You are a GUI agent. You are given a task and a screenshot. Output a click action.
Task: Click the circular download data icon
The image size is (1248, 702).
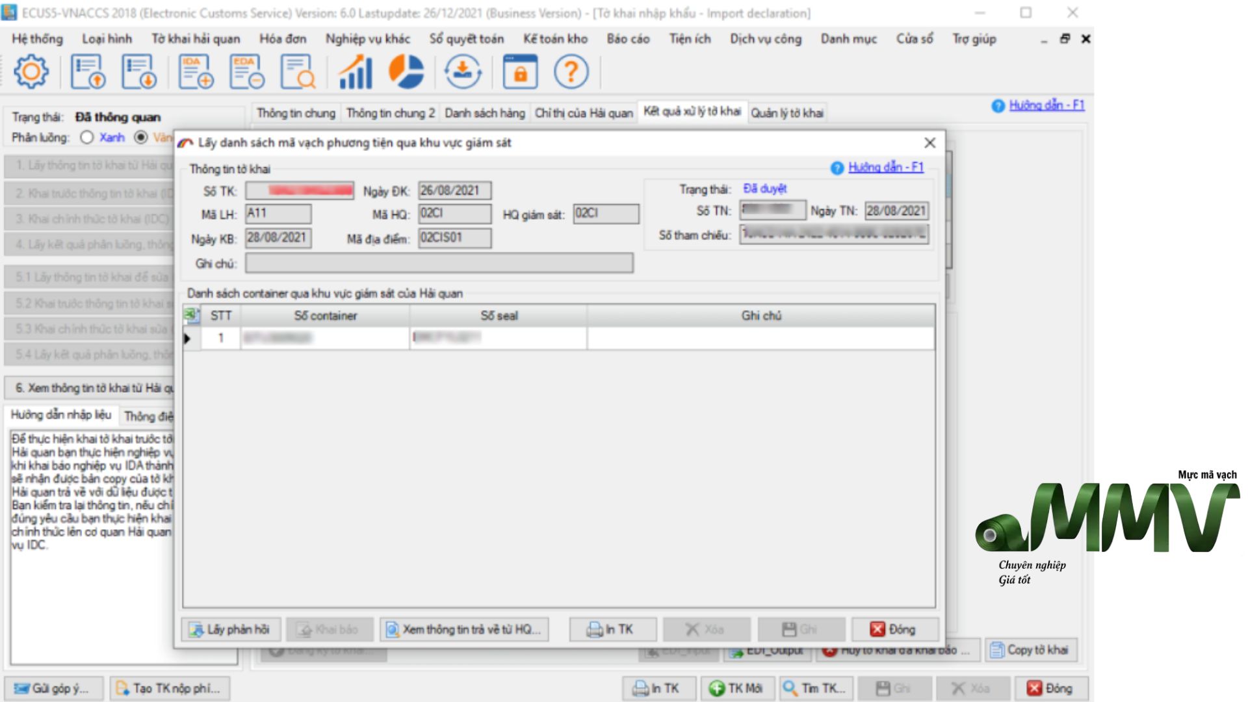click(x=463, y=71)
